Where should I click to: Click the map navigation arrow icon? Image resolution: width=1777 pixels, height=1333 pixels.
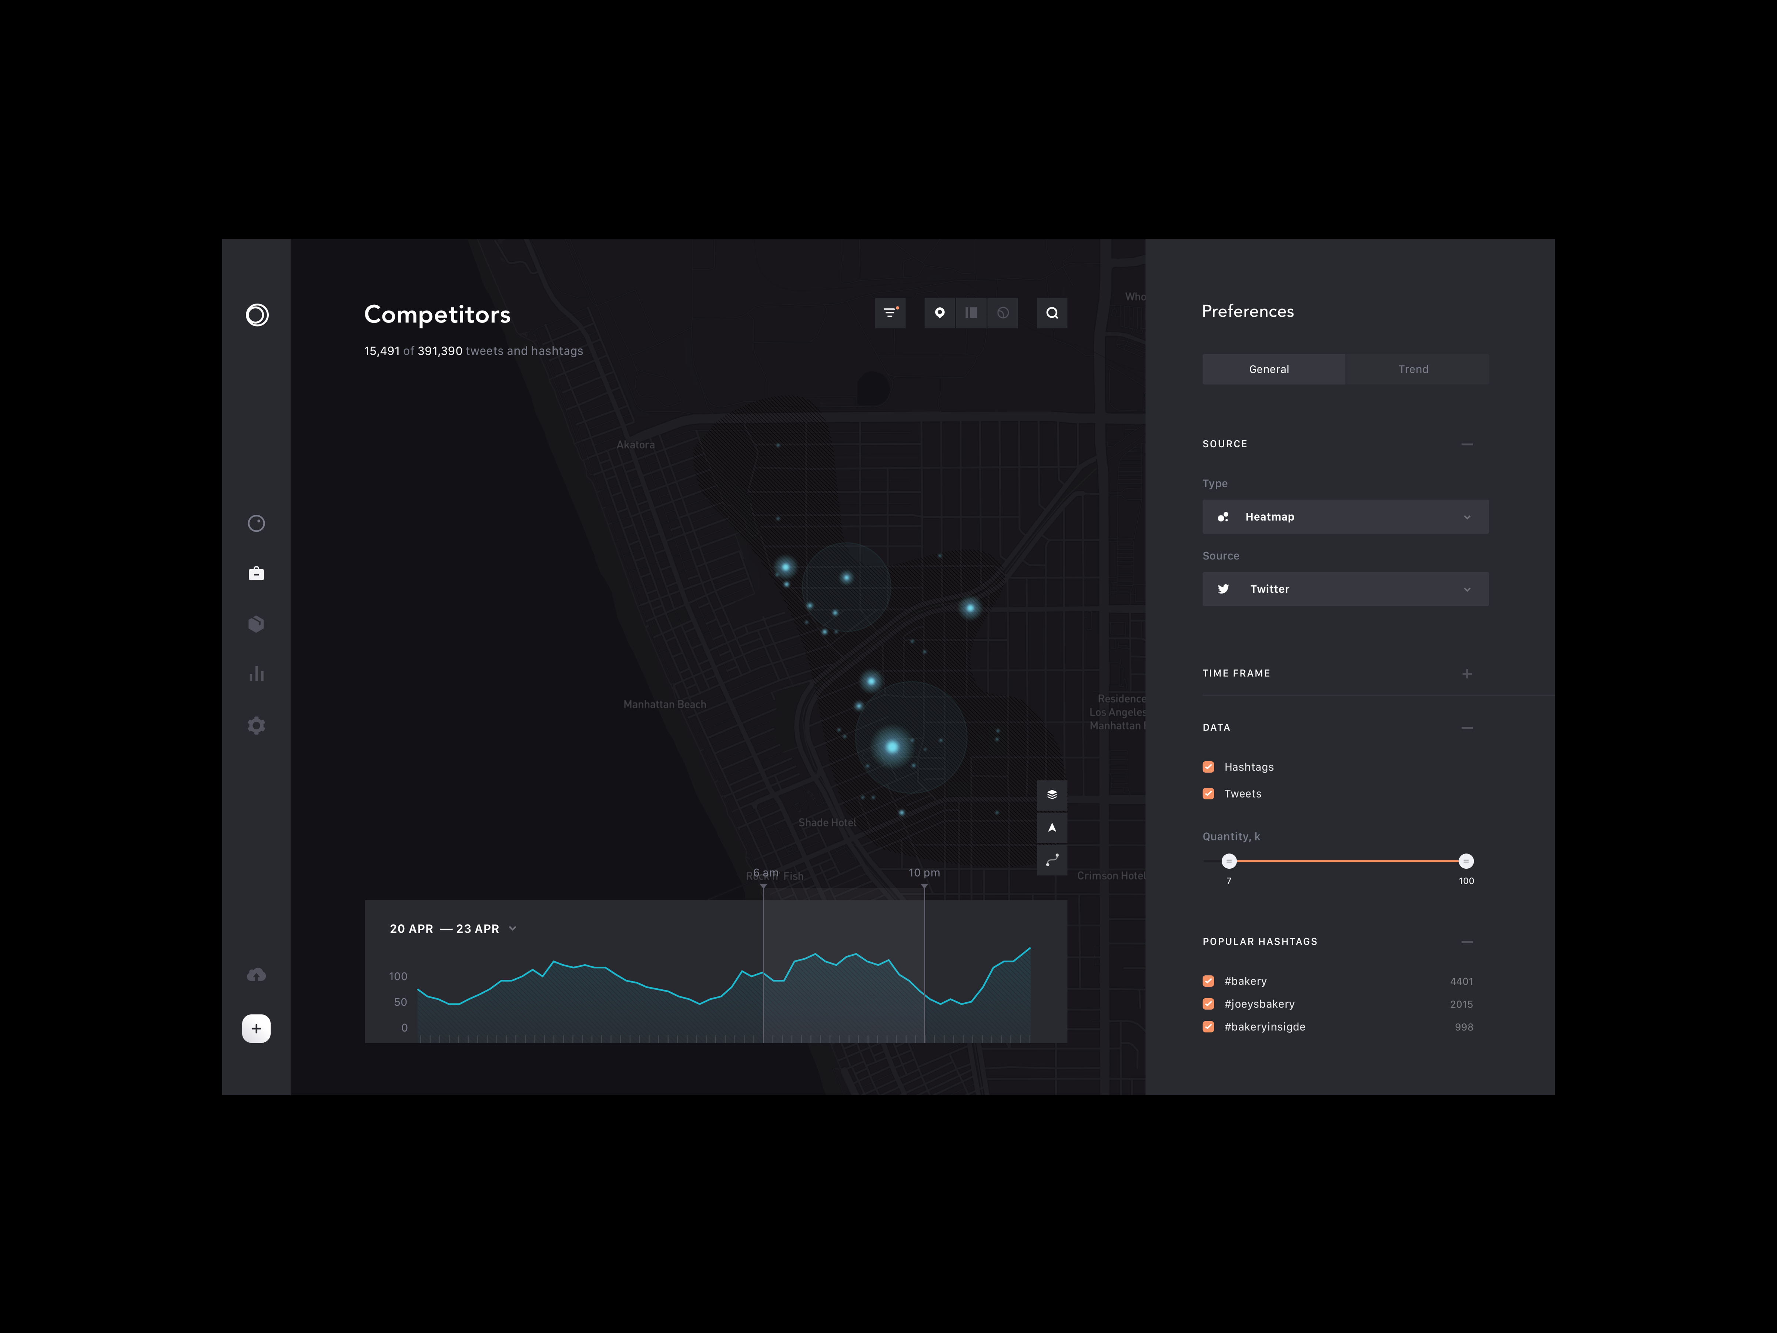tap(1053, 828)
